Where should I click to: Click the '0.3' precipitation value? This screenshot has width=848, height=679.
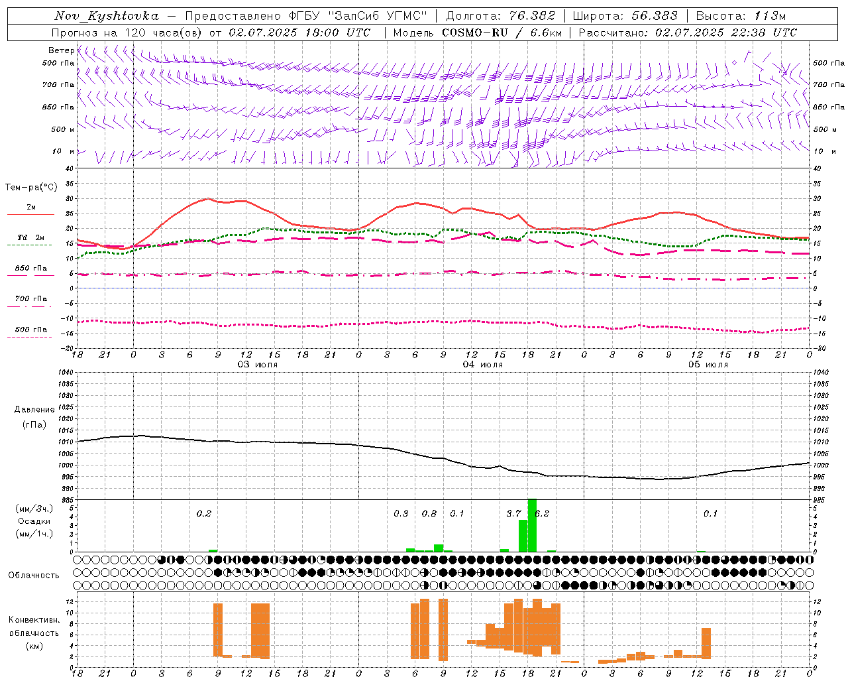401,514
